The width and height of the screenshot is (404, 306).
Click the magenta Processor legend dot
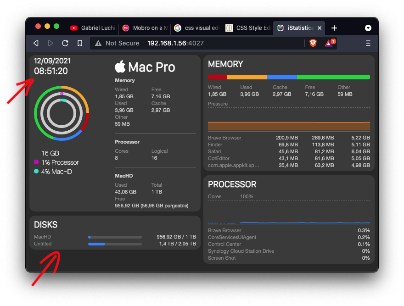[x=36, y=162]
